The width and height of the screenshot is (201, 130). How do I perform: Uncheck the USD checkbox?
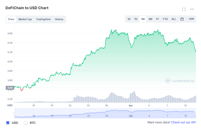coord(8,123)
